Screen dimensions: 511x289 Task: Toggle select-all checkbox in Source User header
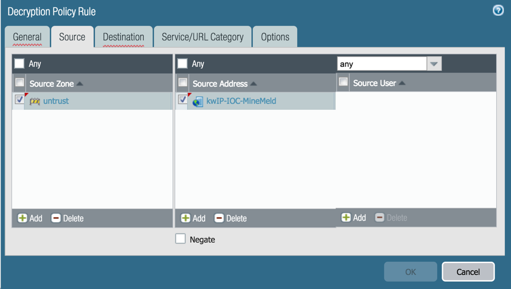tap(343, 82)
